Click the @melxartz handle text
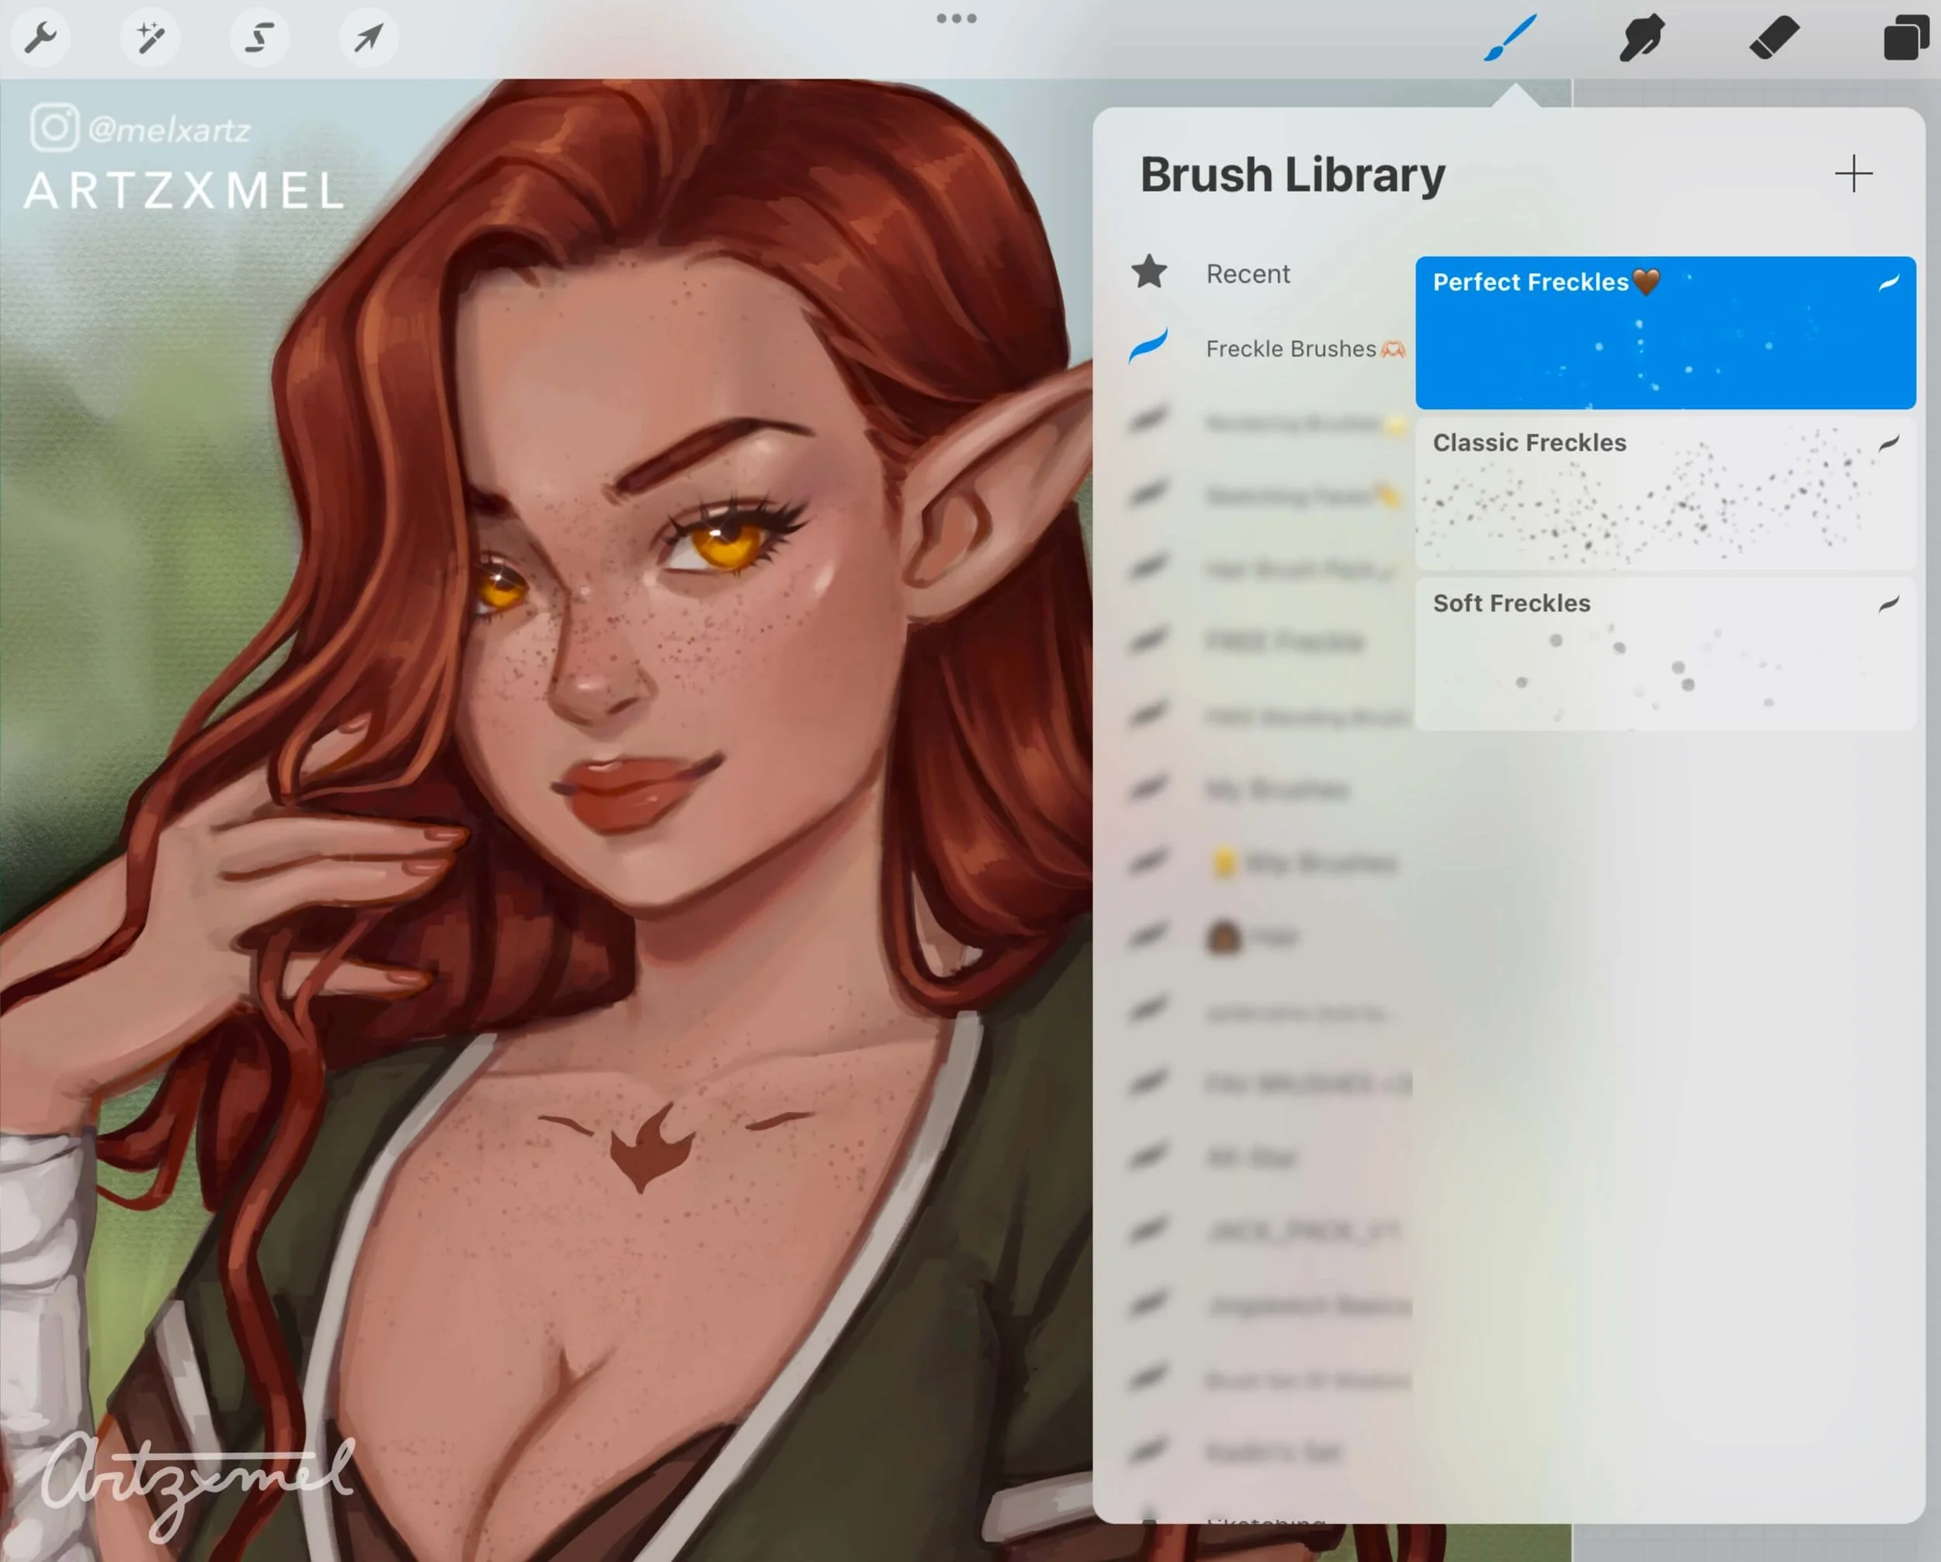Viewport: 1941px width, 1562px height. (x=169, y=130)
